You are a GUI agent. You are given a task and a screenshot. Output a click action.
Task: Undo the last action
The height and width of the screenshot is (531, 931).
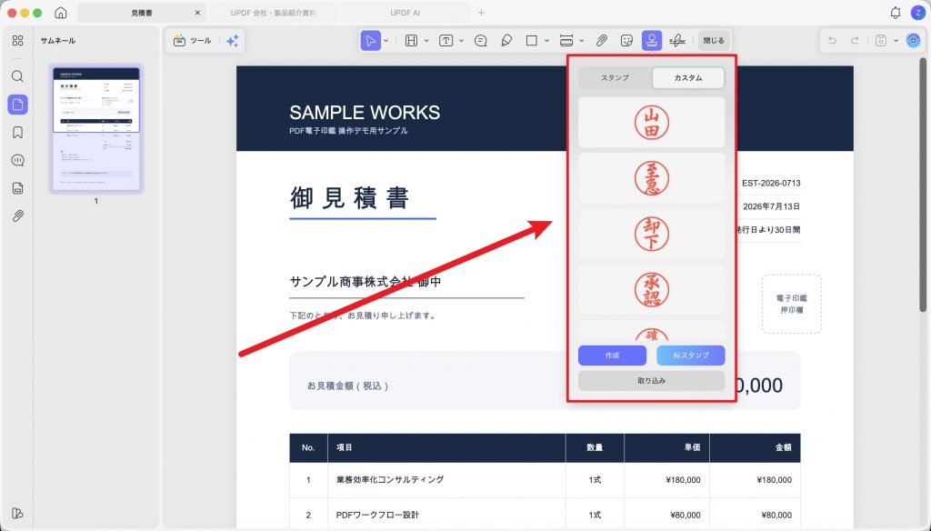coord(833,40)
